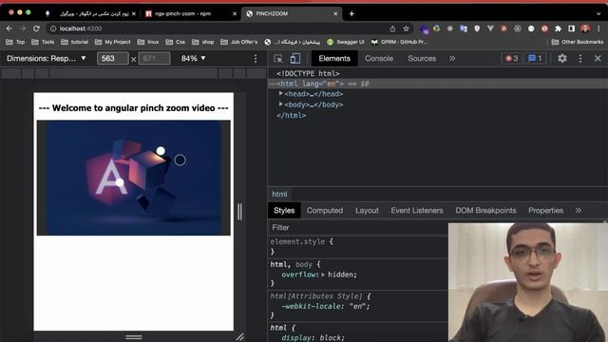
Task: Open the Dimensions Responsive dropdown
Action: pyautogui.click(x=47, y=59)
